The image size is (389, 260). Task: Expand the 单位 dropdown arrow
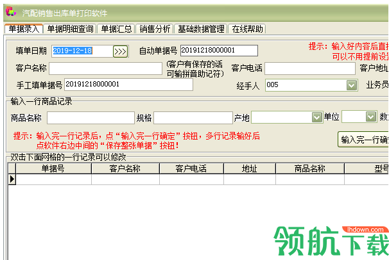[370, 117]
